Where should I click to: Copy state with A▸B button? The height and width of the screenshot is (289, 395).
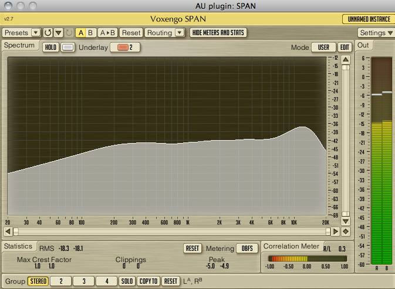(x=107, y=33)
